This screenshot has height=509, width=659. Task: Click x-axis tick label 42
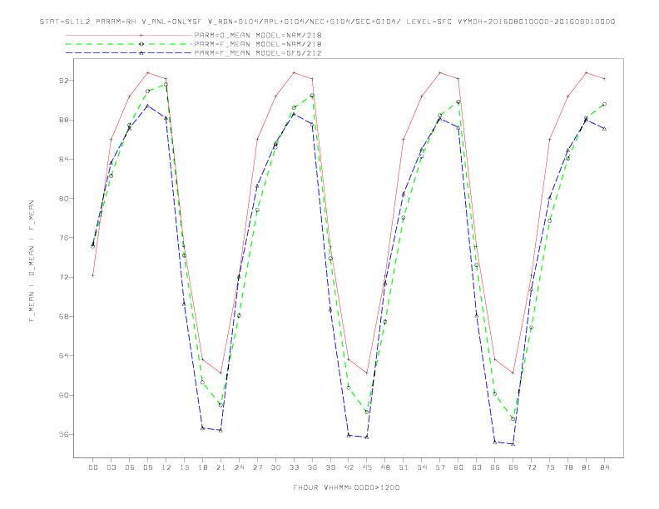[349, 467]
